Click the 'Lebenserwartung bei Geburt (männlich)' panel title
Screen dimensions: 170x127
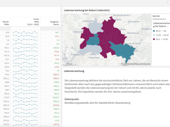pyautogui.click(x=87, y=10)
